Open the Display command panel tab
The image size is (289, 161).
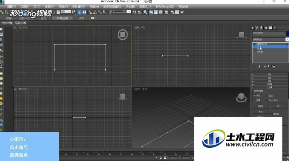[270, 28]
